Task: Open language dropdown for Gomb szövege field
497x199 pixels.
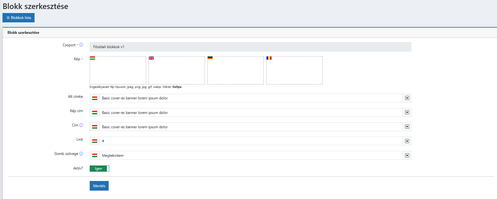Action: [x=407, y=156]
